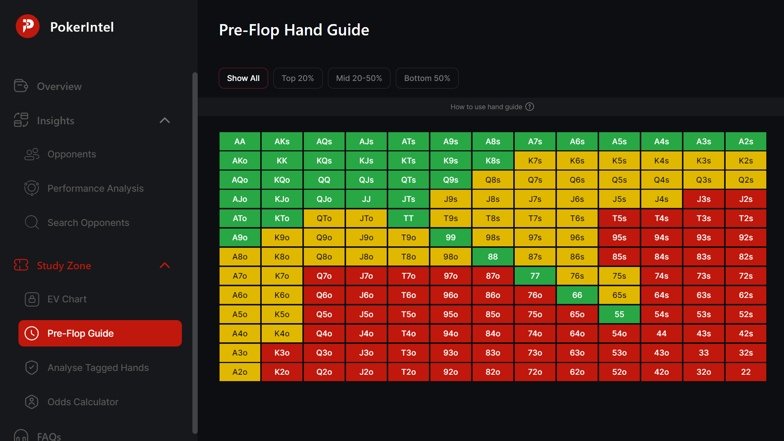784x441 pixels.
Task: Collapse the Study Zone chevron
Action: click(165, 266)
